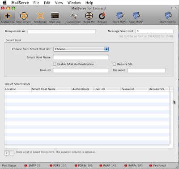Open the Window menu
This screenshot has width=179, height=169.
pos(74,3)
